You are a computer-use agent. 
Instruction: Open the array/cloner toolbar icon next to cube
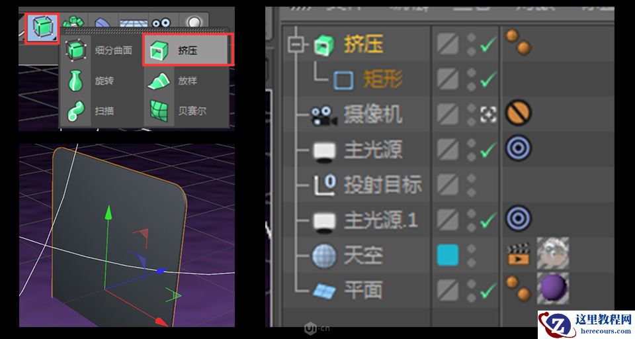73,23
